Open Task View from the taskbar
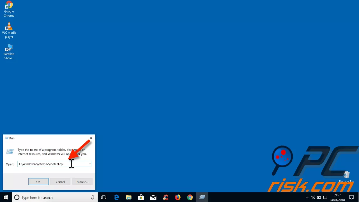 [x=104, y=198]
